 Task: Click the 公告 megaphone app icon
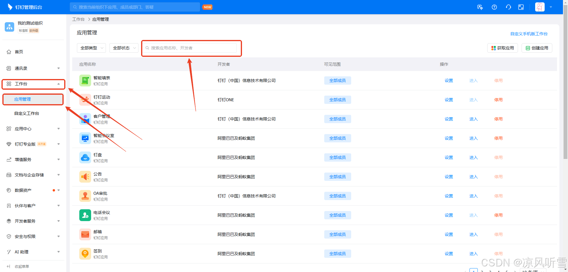pyautogui.click(x=85, y=177)
